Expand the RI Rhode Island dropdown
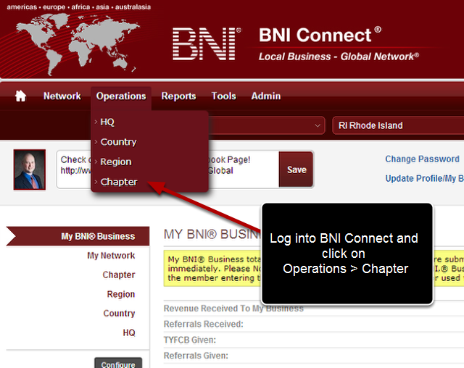This screenshot has height=368, width=464. point(397,125)
